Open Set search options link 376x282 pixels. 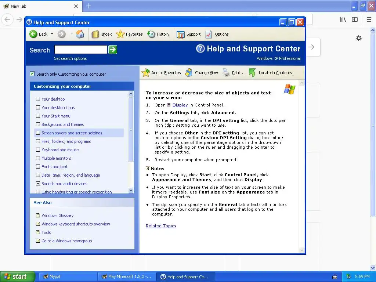pos(70,58)
